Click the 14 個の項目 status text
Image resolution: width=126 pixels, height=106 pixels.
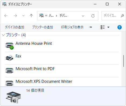(35, 90)
